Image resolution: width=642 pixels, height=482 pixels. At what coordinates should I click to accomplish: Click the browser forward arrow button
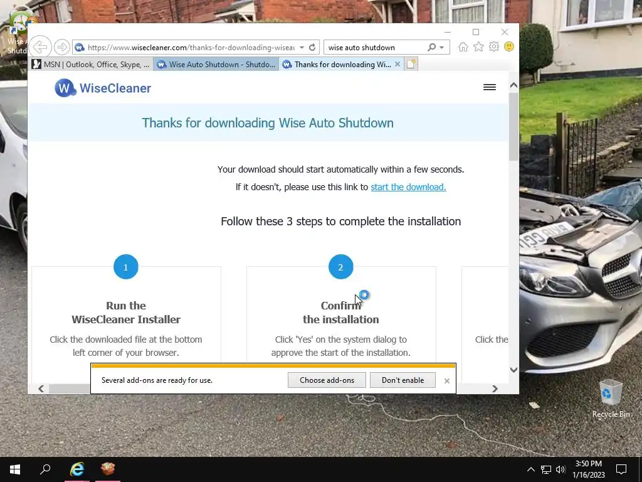point(62,47)
